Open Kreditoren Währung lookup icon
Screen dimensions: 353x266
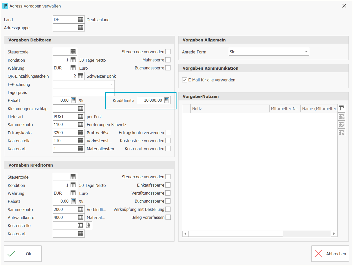(x=73, y=193)
